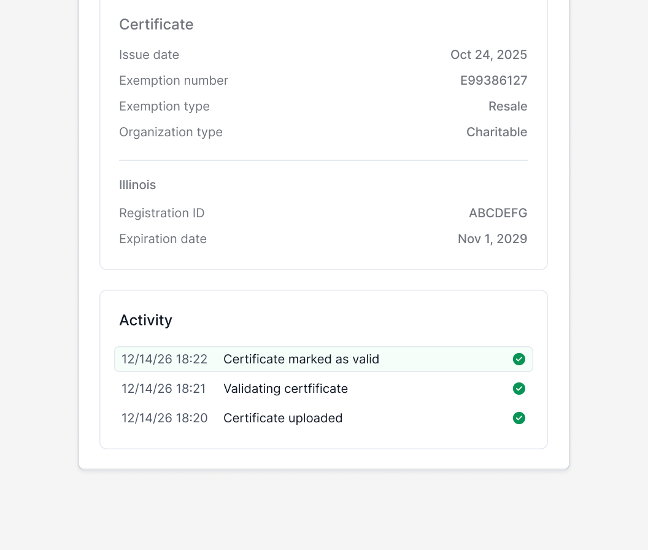Click the checkmark icon on 'Certificate uploaded' row
The width and height of the screenshot is (648, 550).
point(519,418)
